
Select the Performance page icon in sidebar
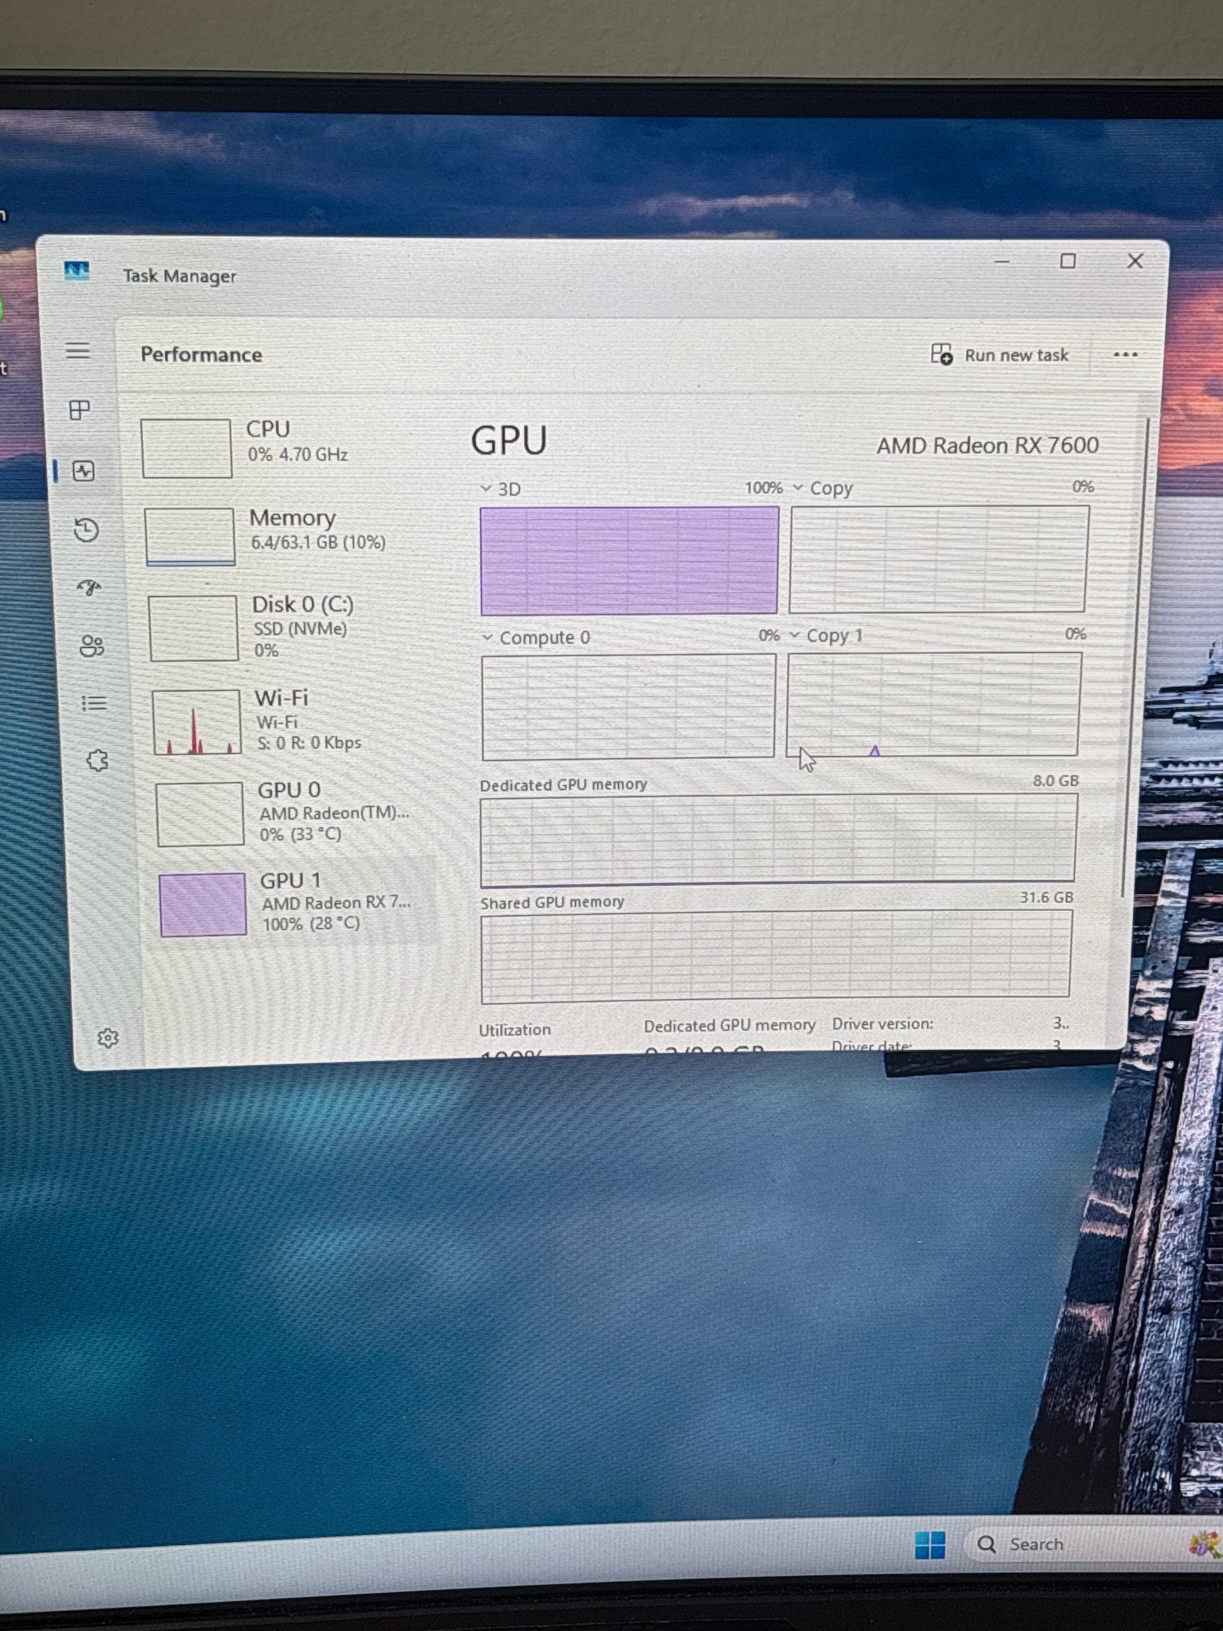[83, 470]
